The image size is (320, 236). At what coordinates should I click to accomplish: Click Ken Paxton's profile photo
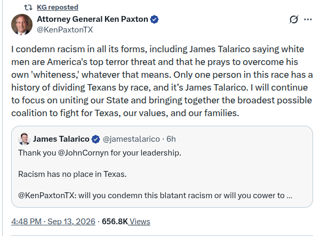22,25
